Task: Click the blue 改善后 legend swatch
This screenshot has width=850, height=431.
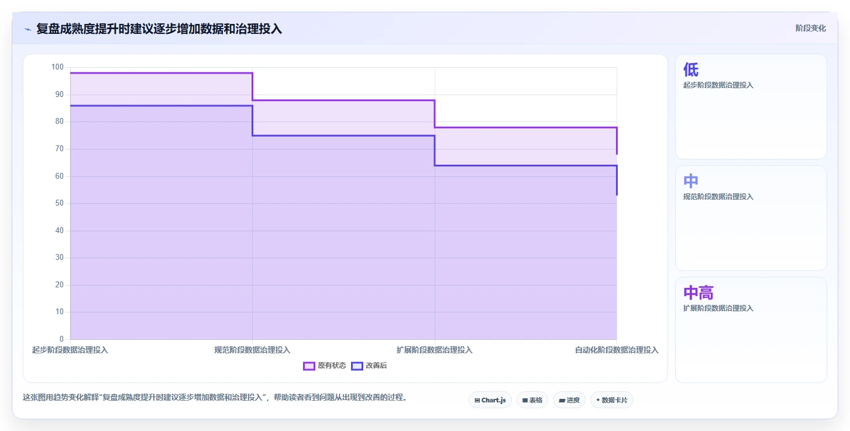Action: pos(357,366)
